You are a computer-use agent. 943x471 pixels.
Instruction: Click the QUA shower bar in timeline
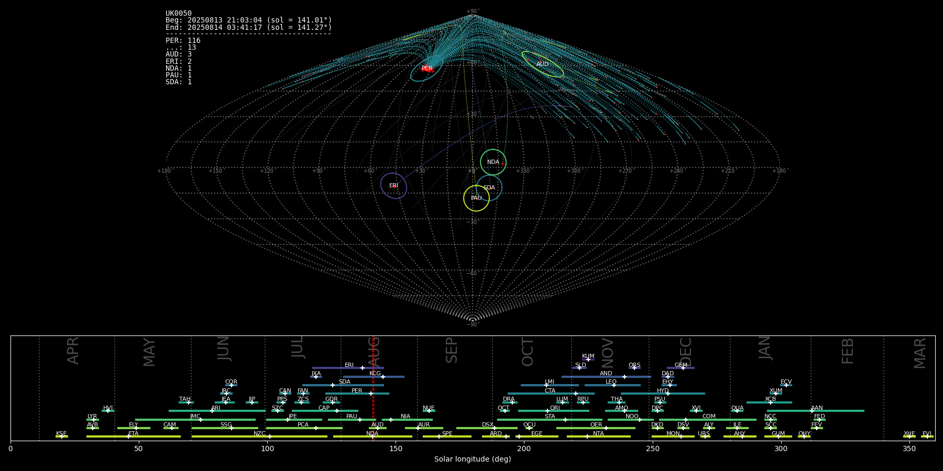[x=737, y=411]
